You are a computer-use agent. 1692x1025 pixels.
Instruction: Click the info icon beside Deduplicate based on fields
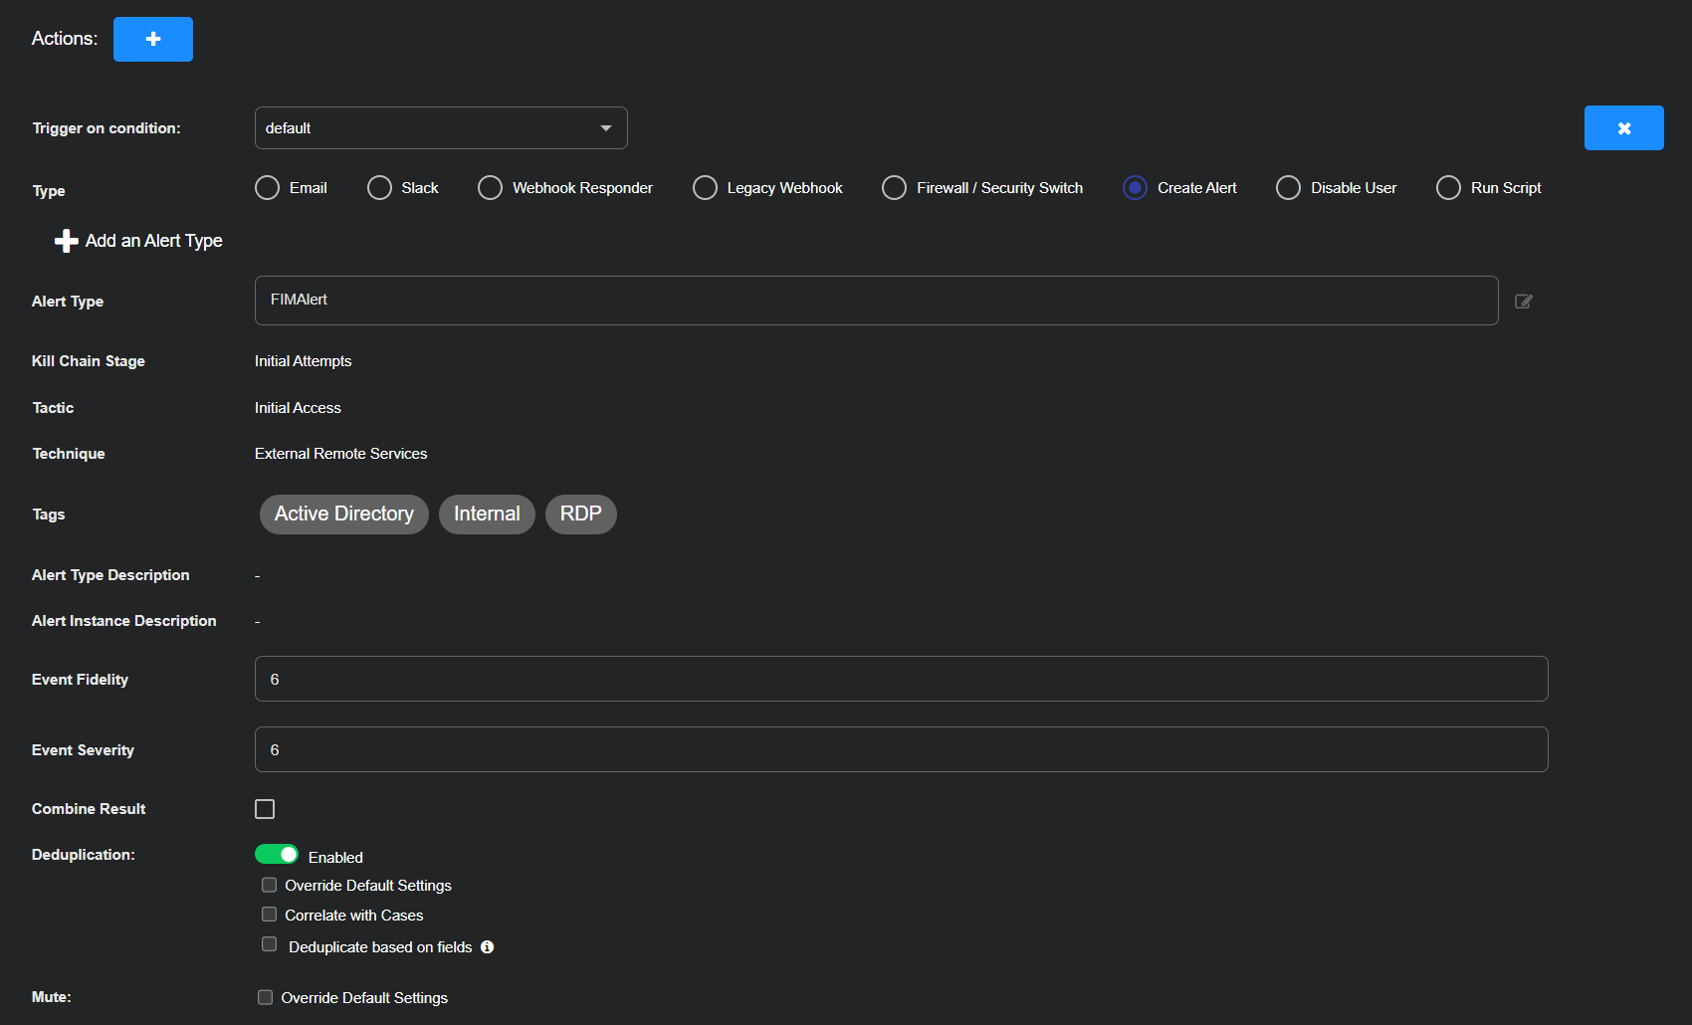pyautogui.click(x=487, y=947)
